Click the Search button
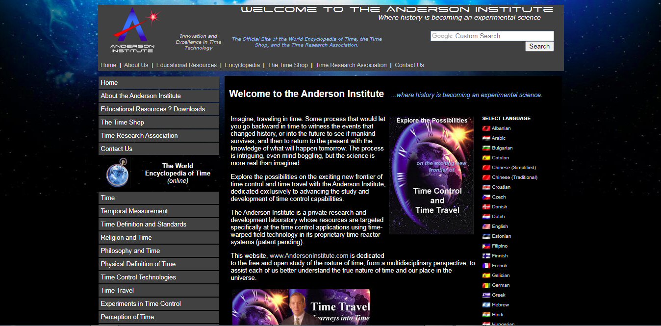661x326 pixels. pyautogui.click(x=539, y=46)
